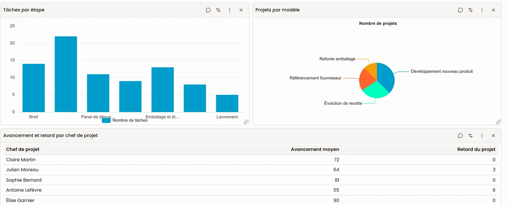Sort by Chef de projet column header
508x205 pixels.
point(22,150)
